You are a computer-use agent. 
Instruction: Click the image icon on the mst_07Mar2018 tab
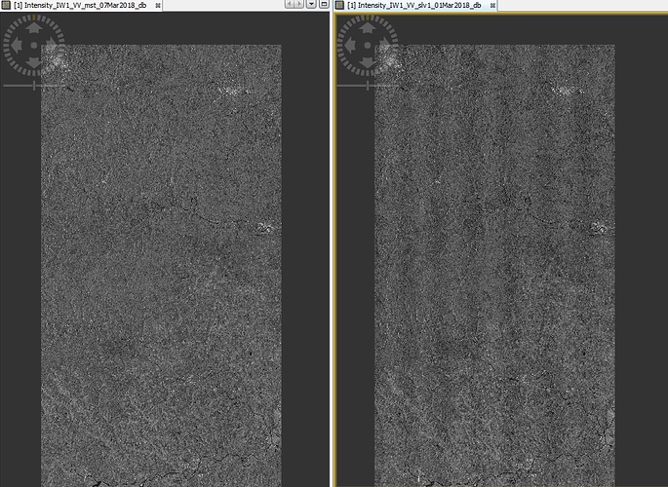click(x=6, y=5)
